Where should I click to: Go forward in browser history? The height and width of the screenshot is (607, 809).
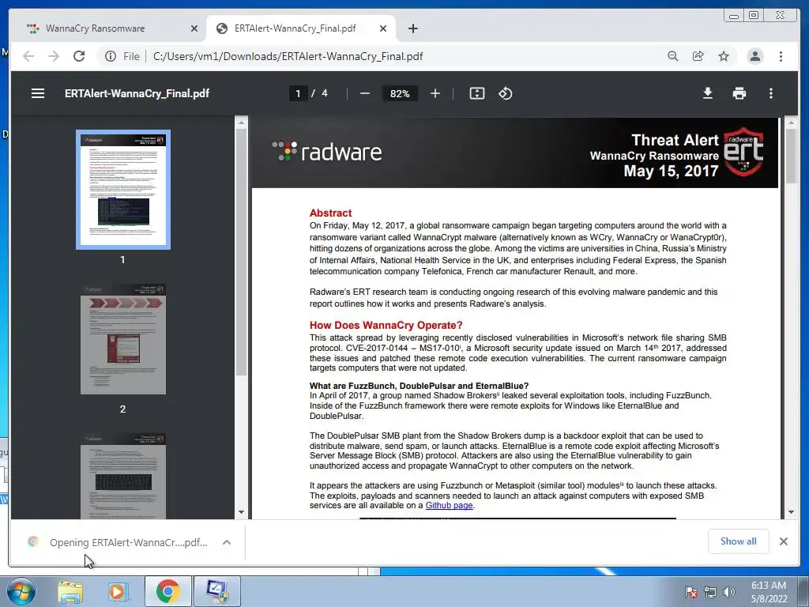(x=54, y=56)
